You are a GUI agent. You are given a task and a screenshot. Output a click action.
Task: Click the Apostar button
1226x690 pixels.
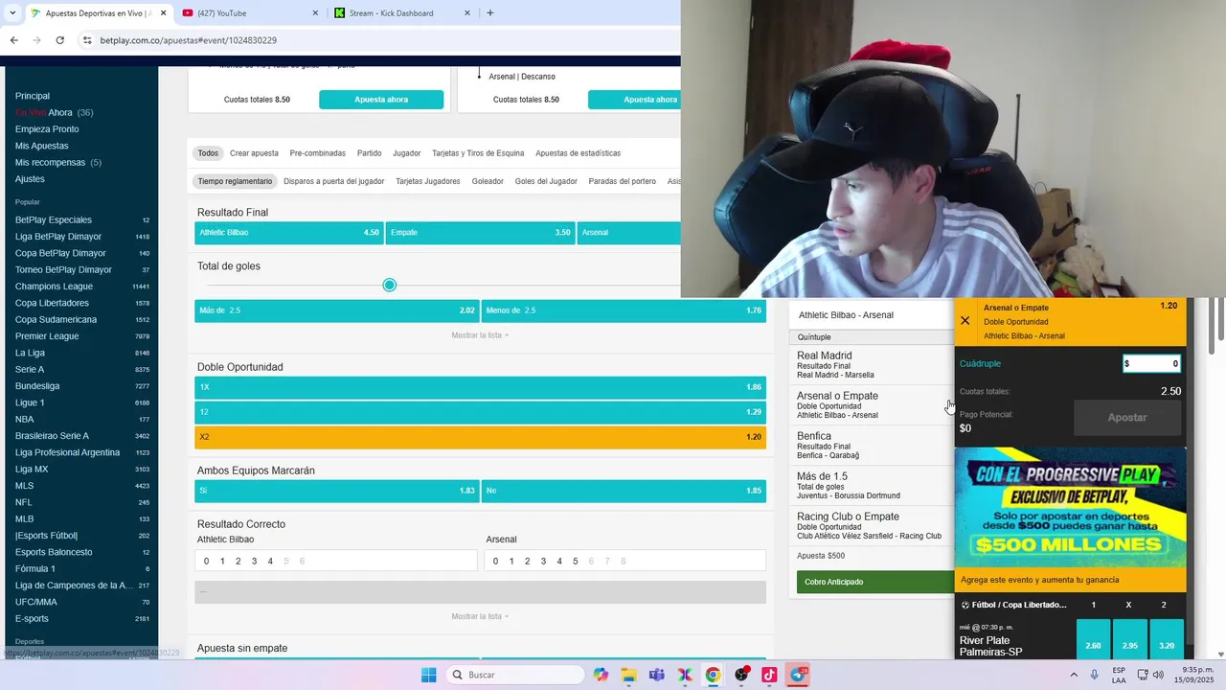click(x=1127, y=418)
